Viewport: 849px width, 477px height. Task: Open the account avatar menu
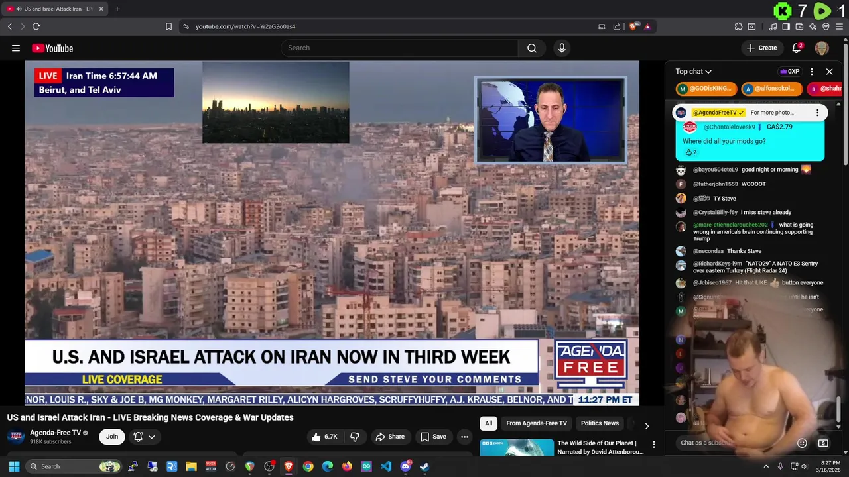[x=822, y=48]
